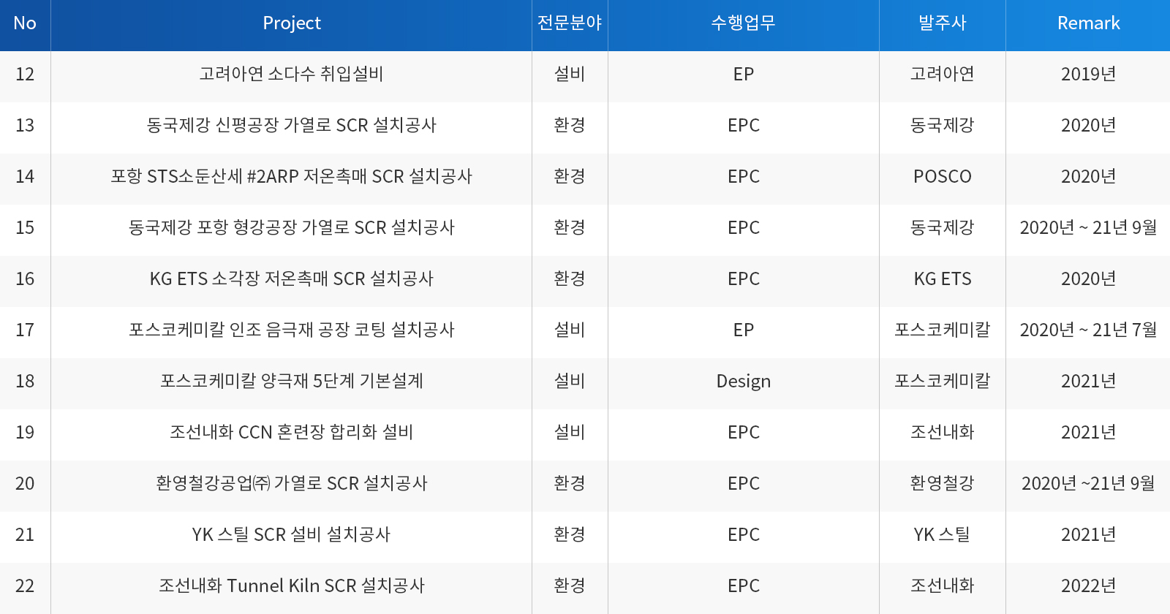Viewport: 1170px width, 614px height.
Task: Click the 환영철강 client cell
Action: [x=942, y=483]
